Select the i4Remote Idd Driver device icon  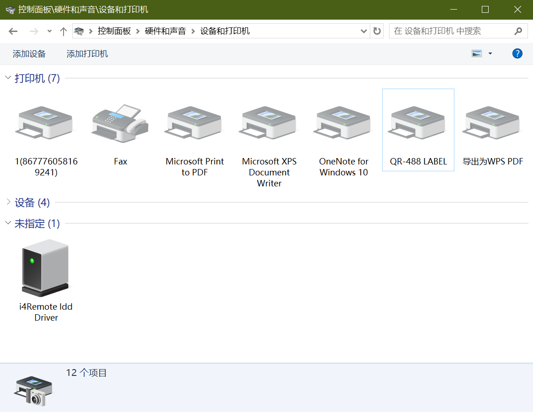(46, 268)
